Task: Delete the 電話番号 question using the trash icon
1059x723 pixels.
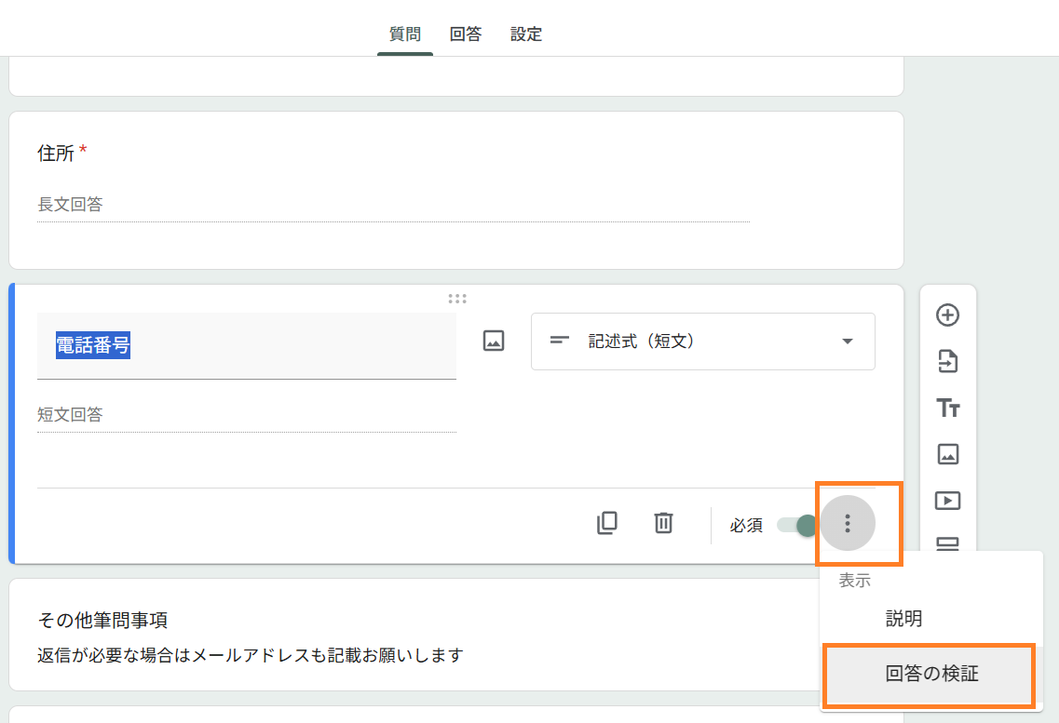Action: (663, 524)
